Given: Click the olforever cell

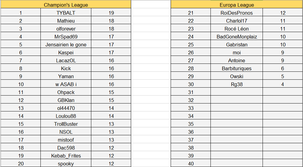Looking at the screenshot, I should 66,29.
